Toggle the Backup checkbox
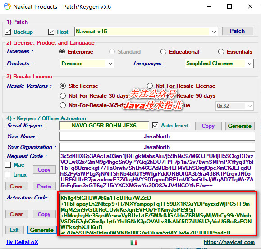The width and height of the screenshot is (261, 249). (x=8, y=32)
